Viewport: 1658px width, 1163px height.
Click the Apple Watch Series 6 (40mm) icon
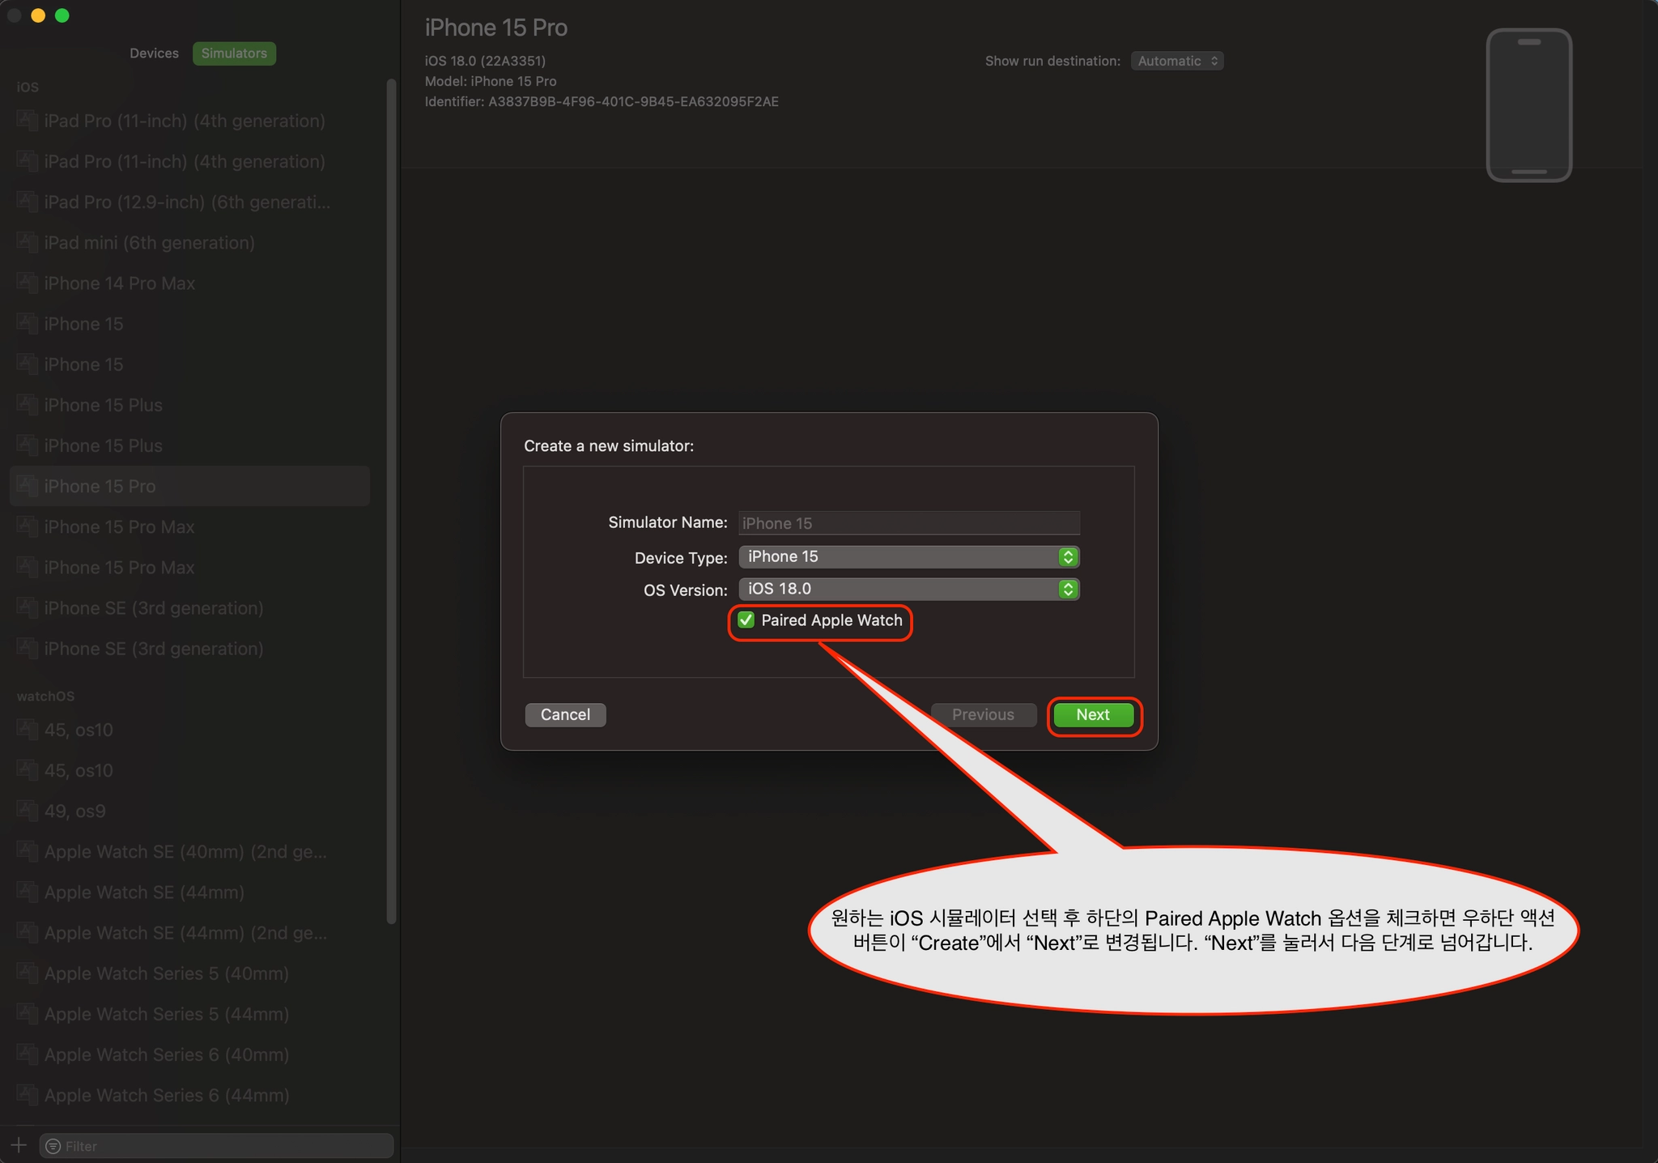coord(28,1054)
